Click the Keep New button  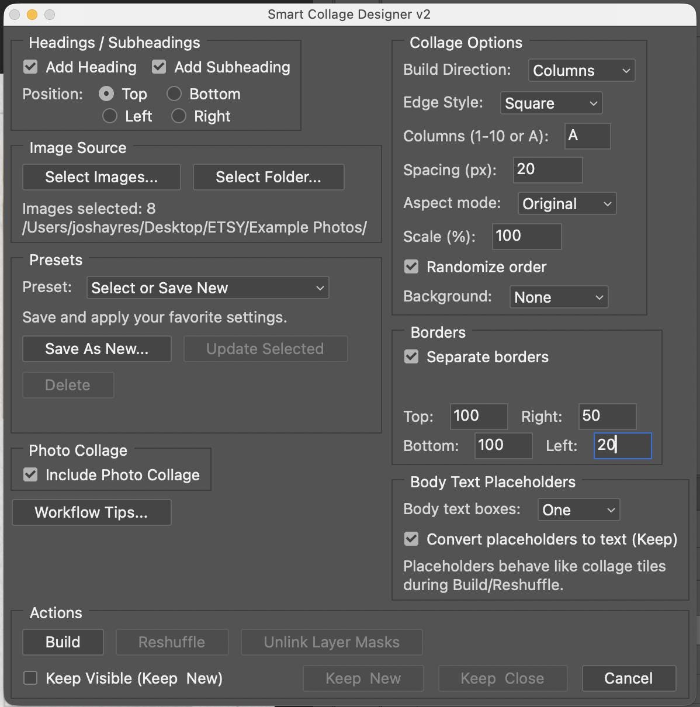pyautogui.click(x=363, y=678)
